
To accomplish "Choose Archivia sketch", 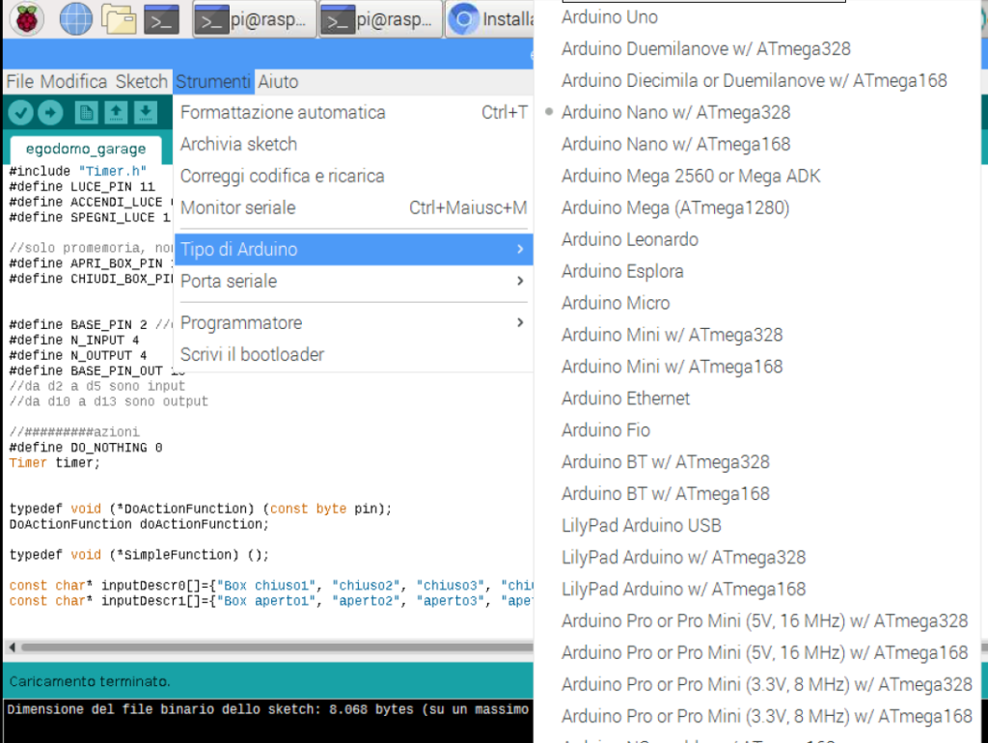I will tap(353, 145).
